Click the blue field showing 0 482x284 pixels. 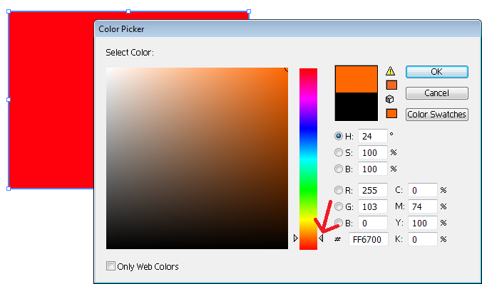373,223
